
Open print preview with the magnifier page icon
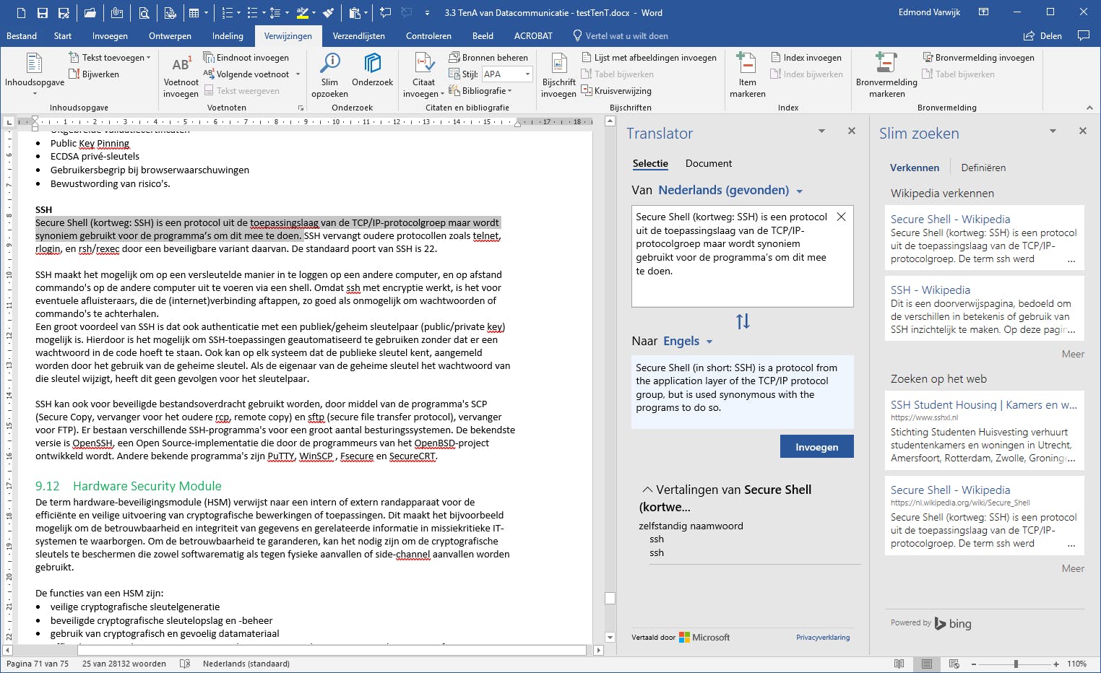(x=144, y=13)
